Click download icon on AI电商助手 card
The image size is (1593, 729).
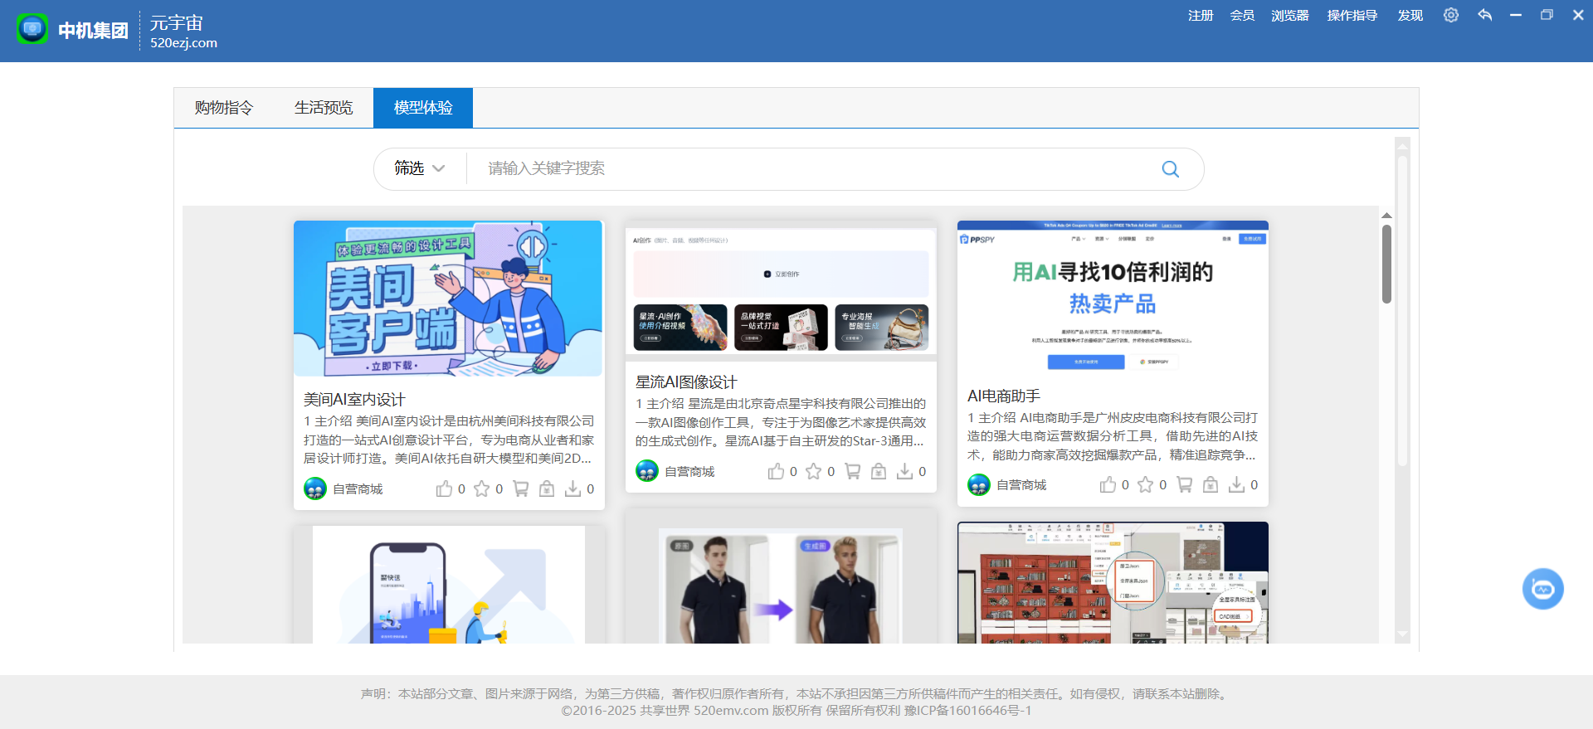click(1236, 485)
